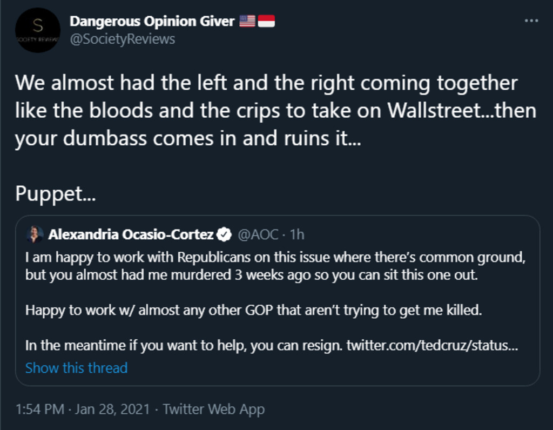Screen dimensions: 553x430
Task: Click the "1h" timestamp on the quoted tweet
Action: pos(297,234)
